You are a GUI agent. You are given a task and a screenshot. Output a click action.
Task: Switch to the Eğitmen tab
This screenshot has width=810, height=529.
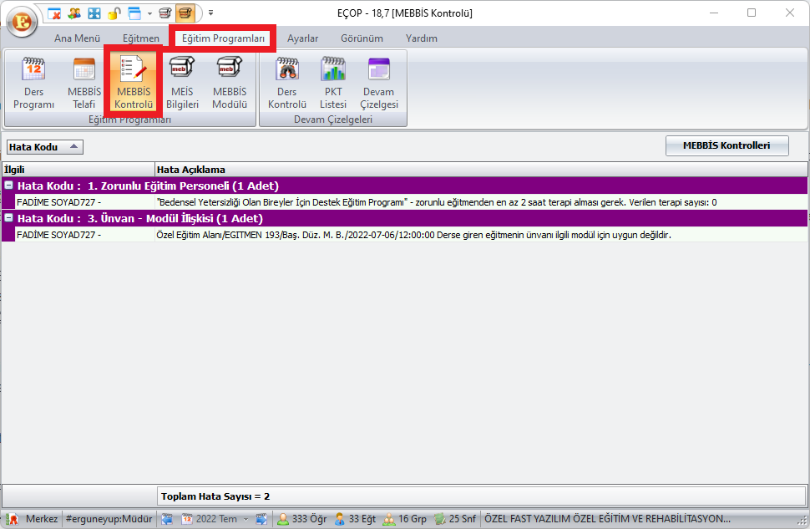click(141, 38)
